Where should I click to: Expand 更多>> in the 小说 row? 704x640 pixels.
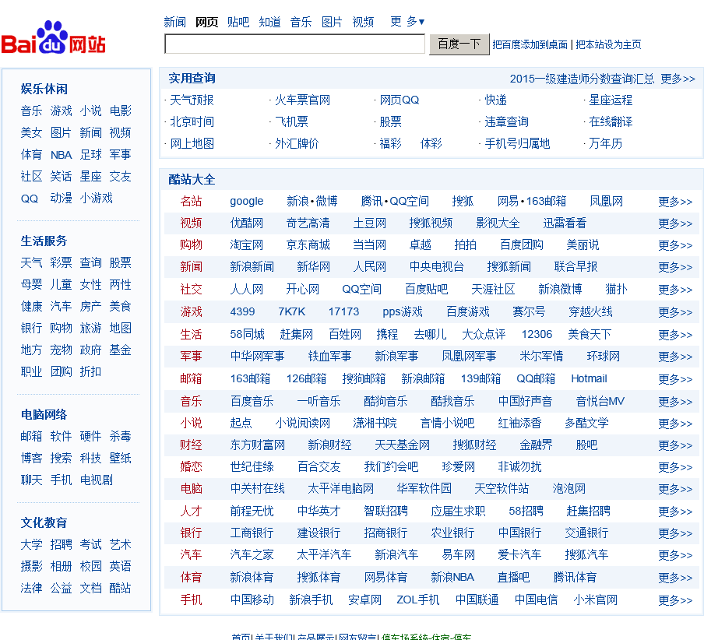pyautogui.click(x=675, y=424)
